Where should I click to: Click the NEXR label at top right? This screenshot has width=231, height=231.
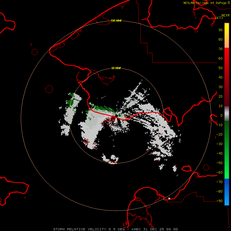[x=226, y=15]
